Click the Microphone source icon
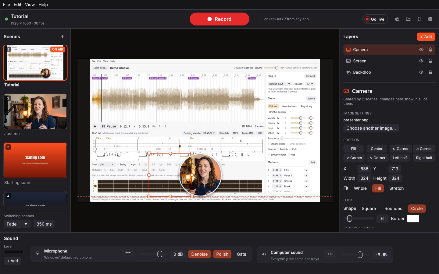 37,253
